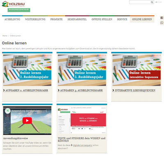Screen dimensions: 164x157
Task: Open Aufgaben 2. Ausbildungsjahr link
Action: (x=26, y=90)
